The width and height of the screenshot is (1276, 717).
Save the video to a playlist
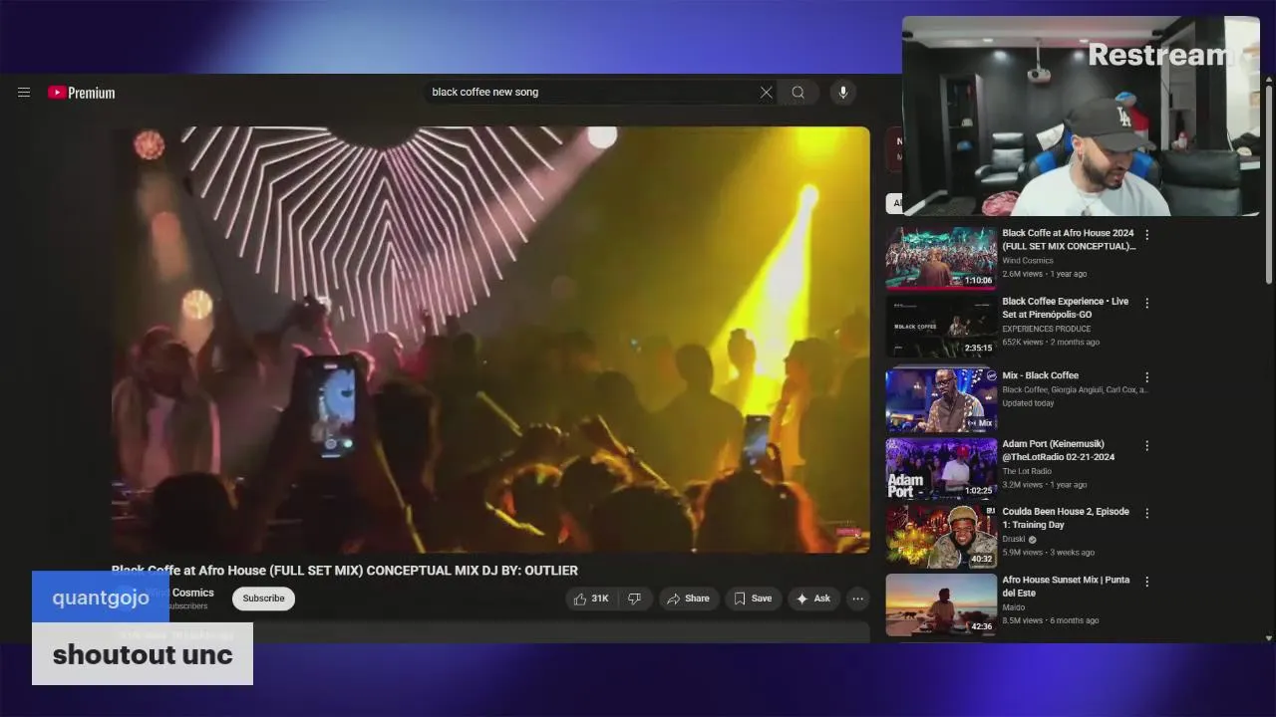click(753, 598)
